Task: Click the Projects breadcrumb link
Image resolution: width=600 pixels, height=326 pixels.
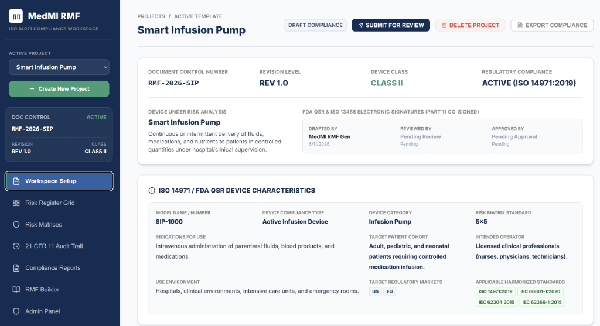Action: tap(151, 16)
